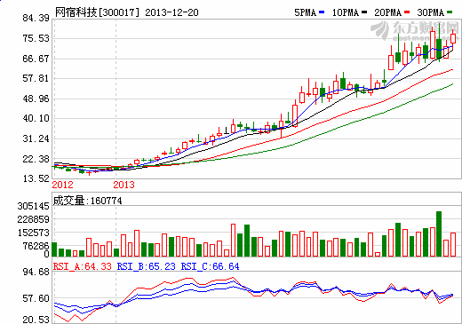Click the RSI_B:65.23 indicator label
Viewport: 462px width, 324px height.
[x=147, y=266]
